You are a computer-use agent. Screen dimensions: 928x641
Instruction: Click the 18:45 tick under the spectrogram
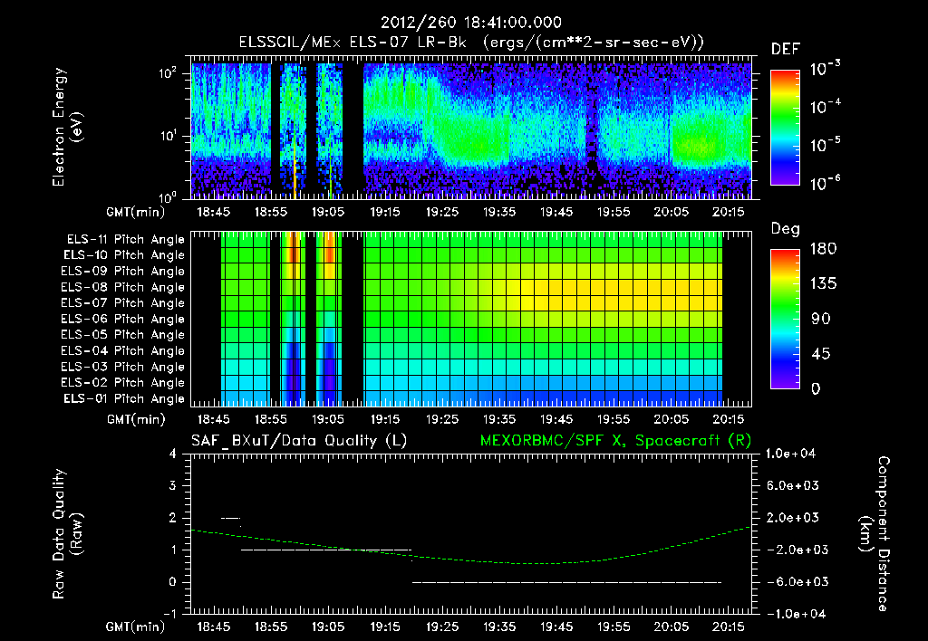[214, 212]
